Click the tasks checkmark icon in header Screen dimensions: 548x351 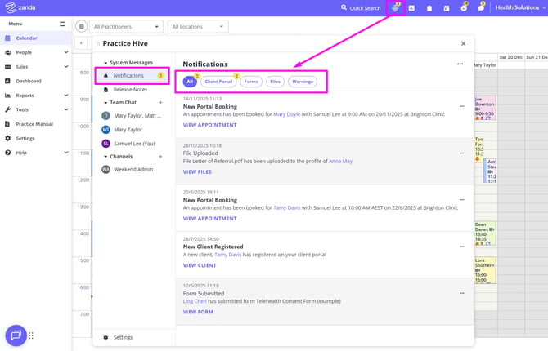point(464,8)
